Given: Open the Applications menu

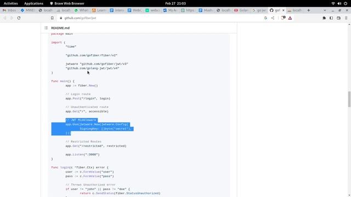Looking at the screenshot, I should [x=33, y=3].
